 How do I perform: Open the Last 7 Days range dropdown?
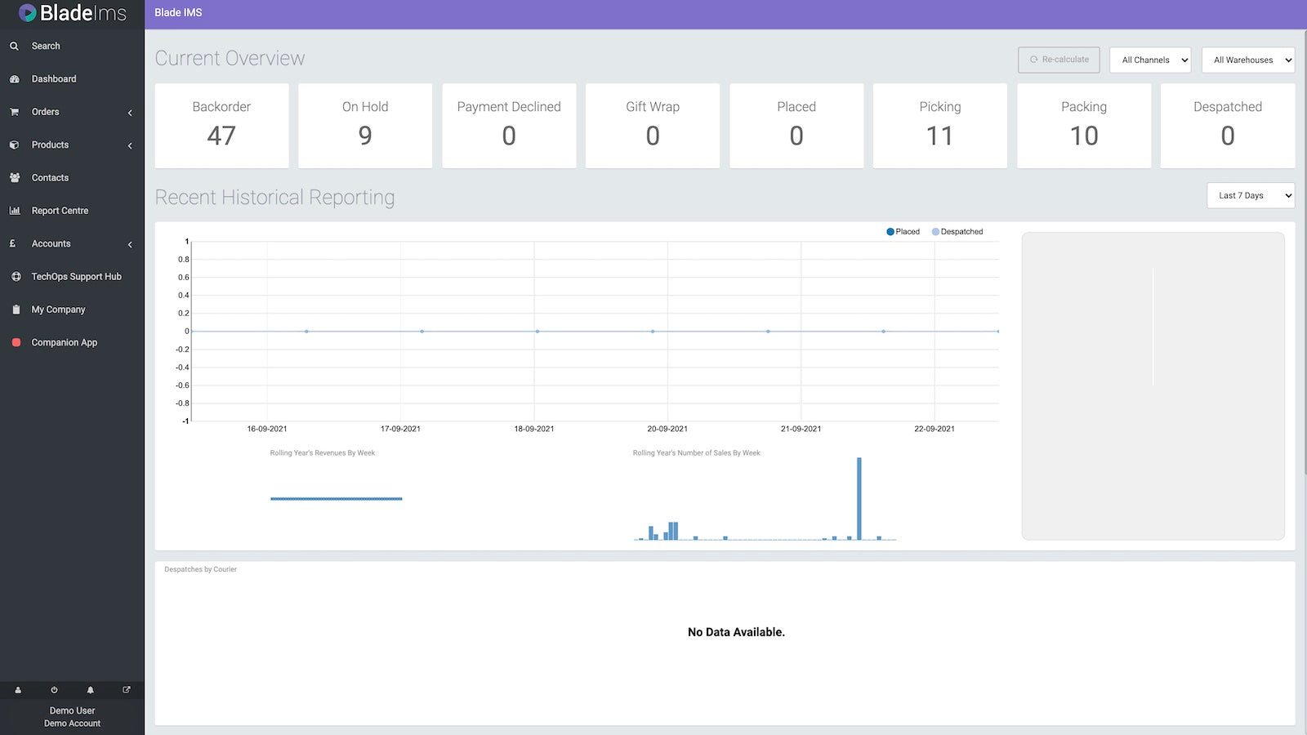1250,195
